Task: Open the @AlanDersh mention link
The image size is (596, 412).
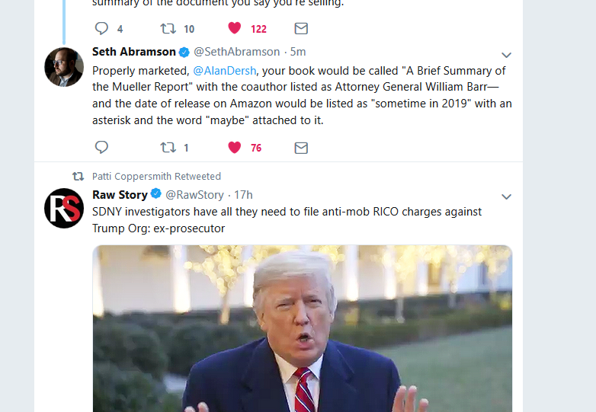Action: tap(225, 71)
